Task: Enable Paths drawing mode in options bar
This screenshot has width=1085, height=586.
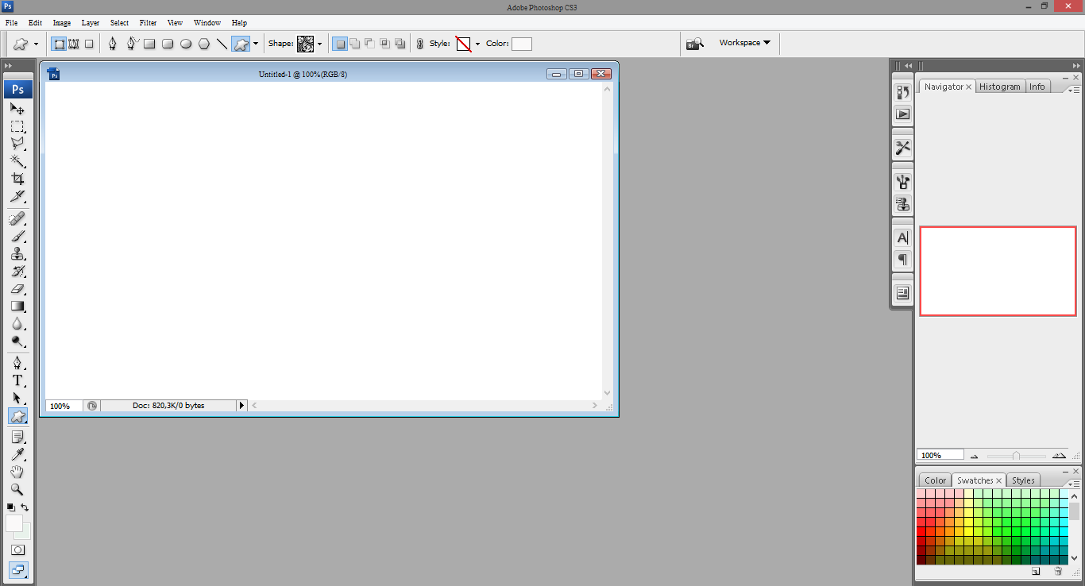Action: 73,44
